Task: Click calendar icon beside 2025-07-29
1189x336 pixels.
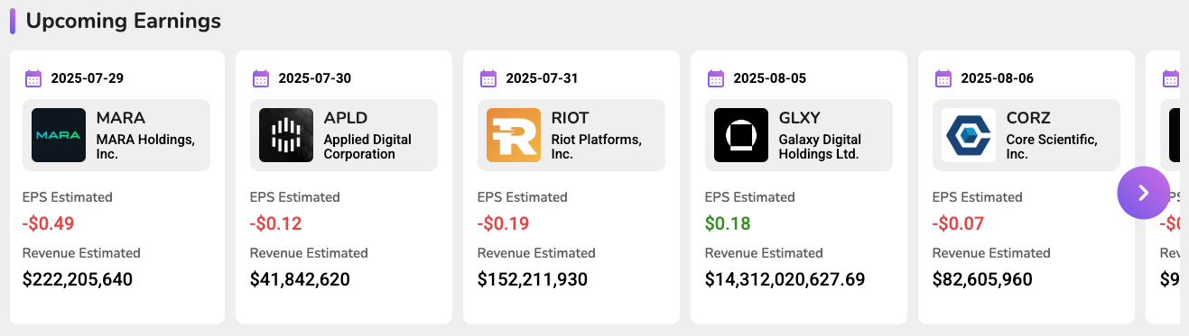Action: 33,78
